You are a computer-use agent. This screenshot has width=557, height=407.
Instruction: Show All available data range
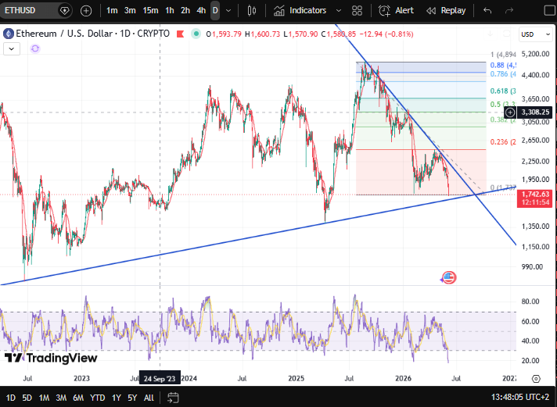click(x=149, y=398)
